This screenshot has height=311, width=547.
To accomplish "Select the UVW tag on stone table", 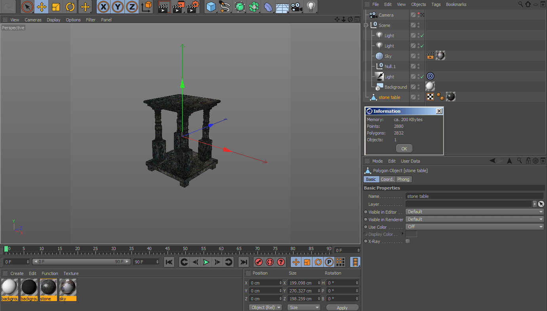I will click(x=430, y=97).
